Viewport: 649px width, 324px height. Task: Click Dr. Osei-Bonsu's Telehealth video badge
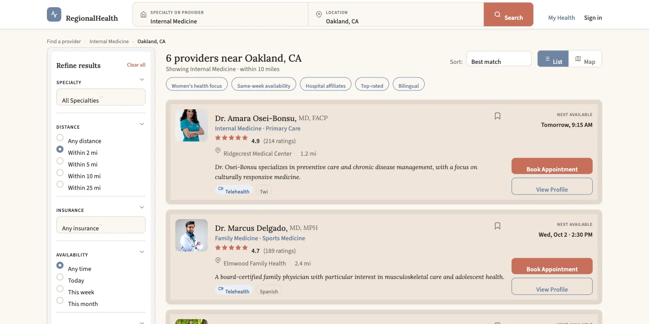pos(234,191)
